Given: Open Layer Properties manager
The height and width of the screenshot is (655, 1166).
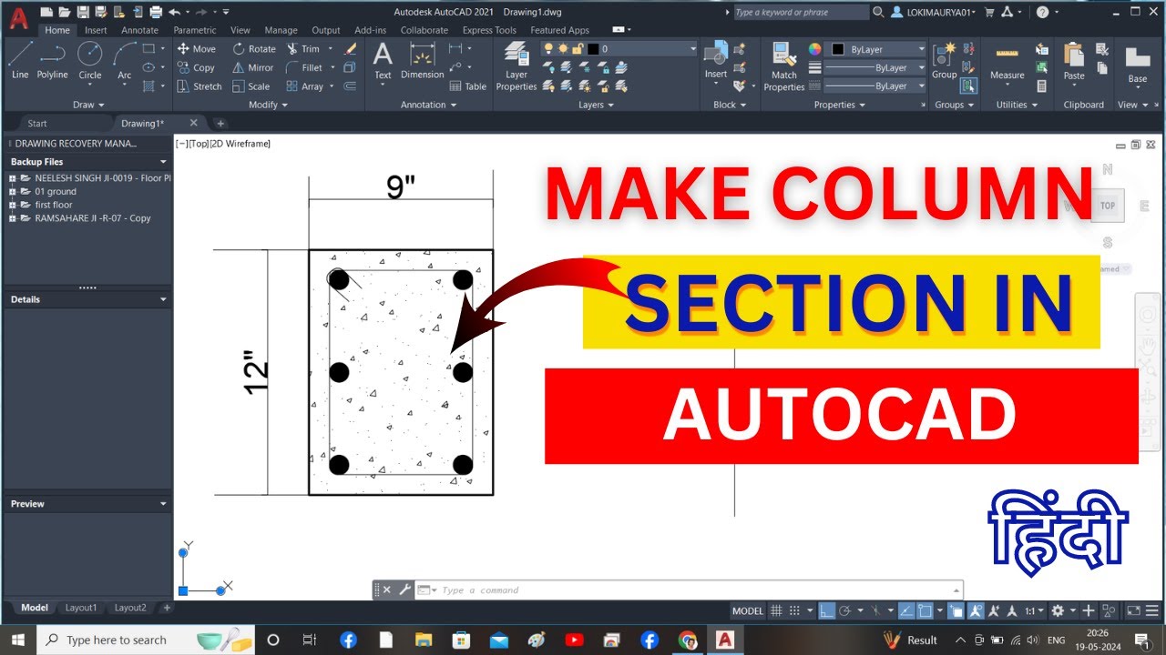Looking at the screenshot, I should pos(517,66).
